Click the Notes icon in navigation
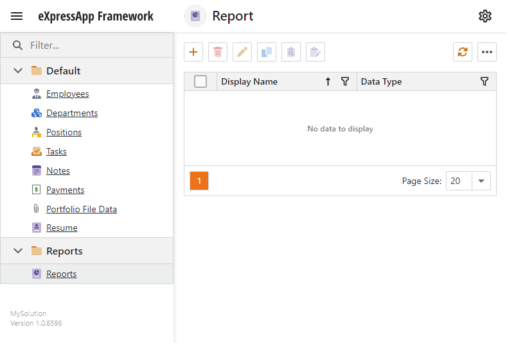Image resolution: width=507 pixels, height=343 pixels. (x=37, y=171)
